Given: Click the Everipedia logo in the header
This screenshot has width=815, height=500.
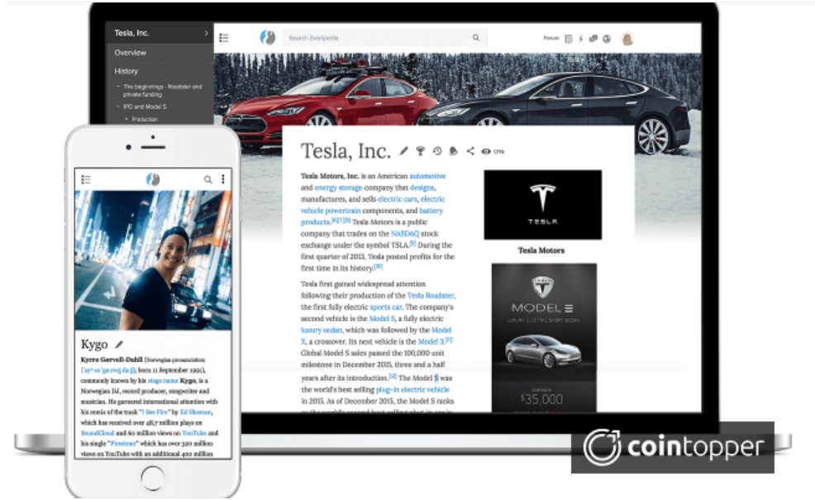Looking at the screenshot, I should point(267,36).
